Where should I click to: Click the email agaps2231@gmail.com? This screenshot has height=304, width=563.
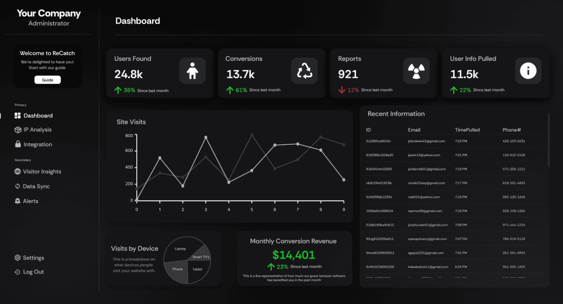(x=425, y=253)
